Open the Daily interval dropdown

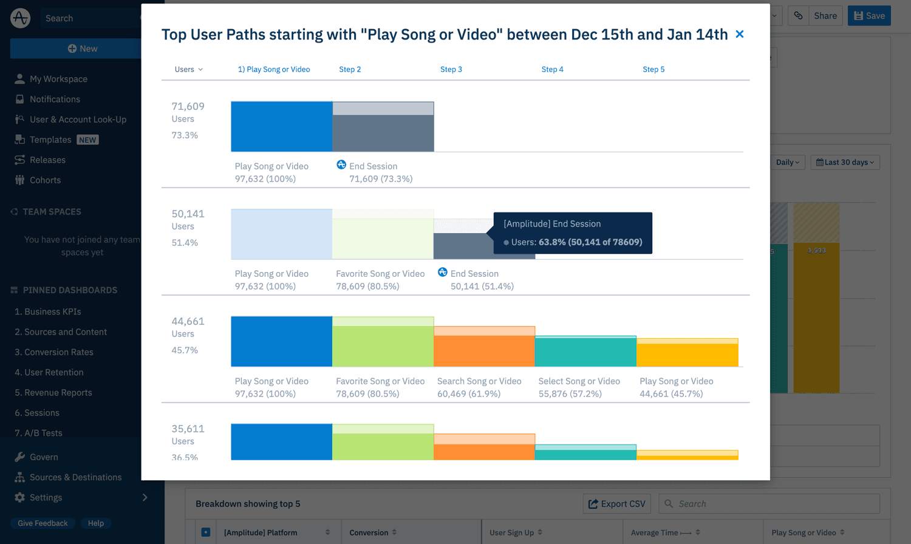click(788, 162)
